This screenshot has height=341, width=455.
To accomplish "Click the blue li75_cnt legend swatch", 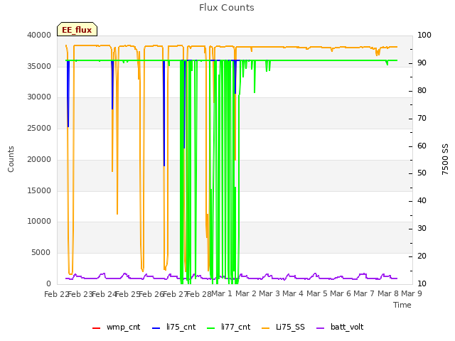I will 156,328.
